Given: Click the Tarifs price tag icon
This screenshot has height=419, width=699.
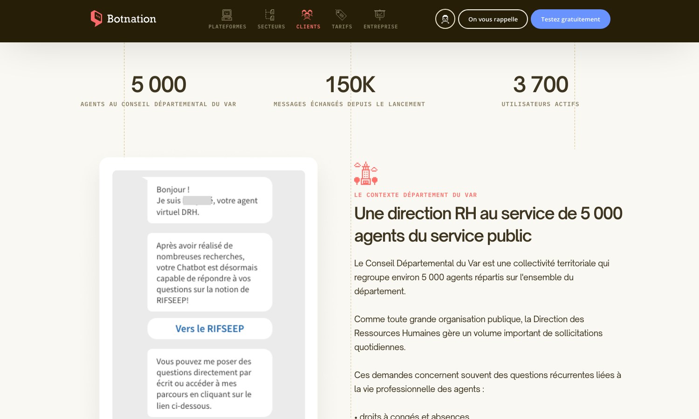Looking at the screenshot, I should point(341,14).
